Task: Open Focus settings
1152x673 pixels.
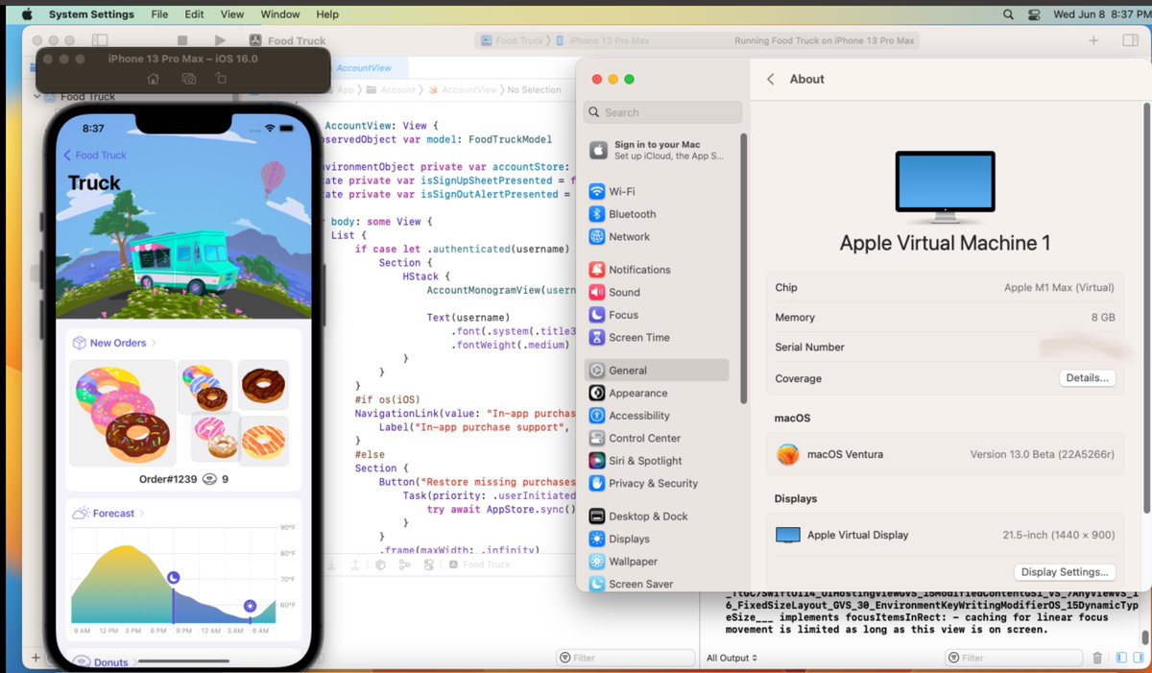Action: tap(658, 315)
